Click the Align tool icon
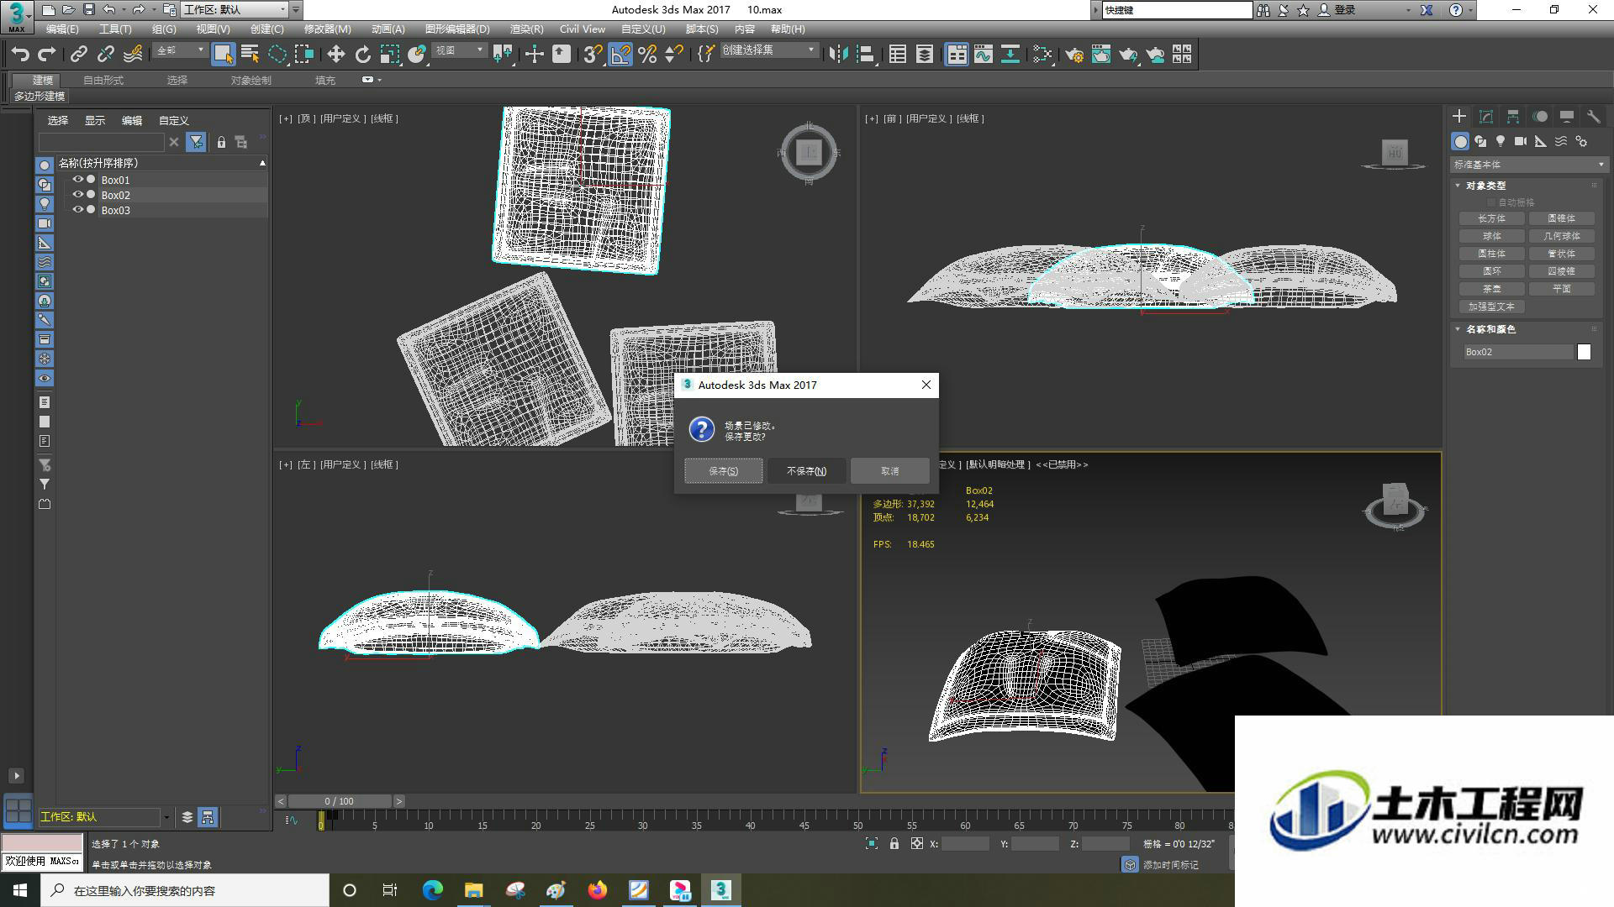Image resolution: width=1614 pixels, height=907 pixels. pos(865,55)
